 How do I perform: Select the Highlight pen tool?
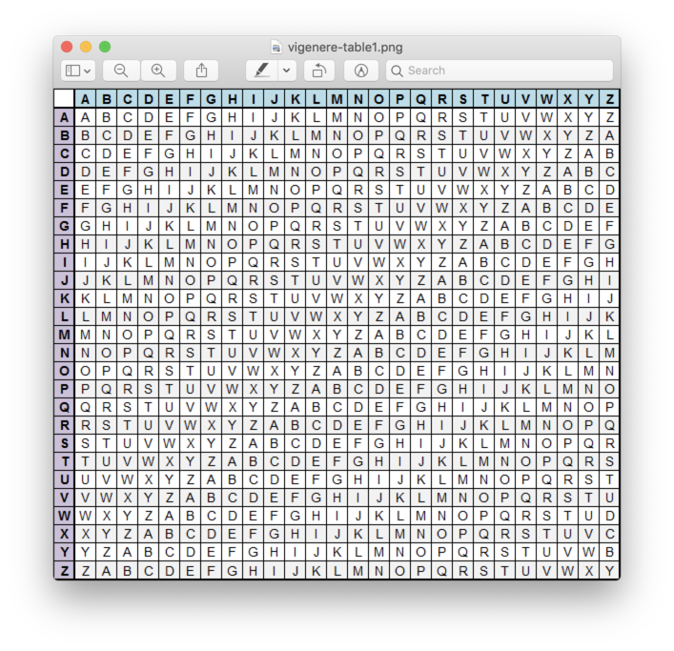[x=261, y=71]
